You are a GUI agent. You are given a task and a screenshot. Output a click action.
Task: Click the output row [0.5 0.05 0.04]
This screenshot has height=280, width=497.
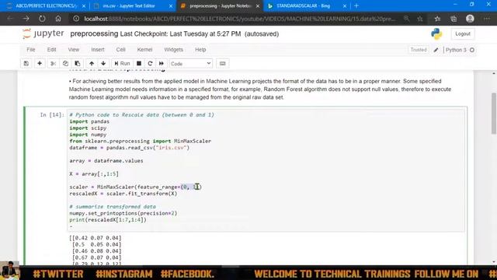[96, 244]
